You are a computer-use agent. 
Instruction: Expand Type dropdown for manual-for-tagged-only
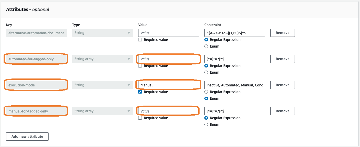tap(102, 111)
